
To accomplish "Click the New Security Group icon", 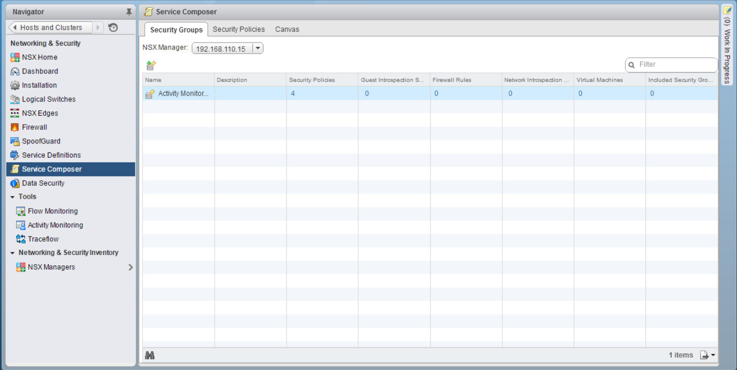I will 151,65.
